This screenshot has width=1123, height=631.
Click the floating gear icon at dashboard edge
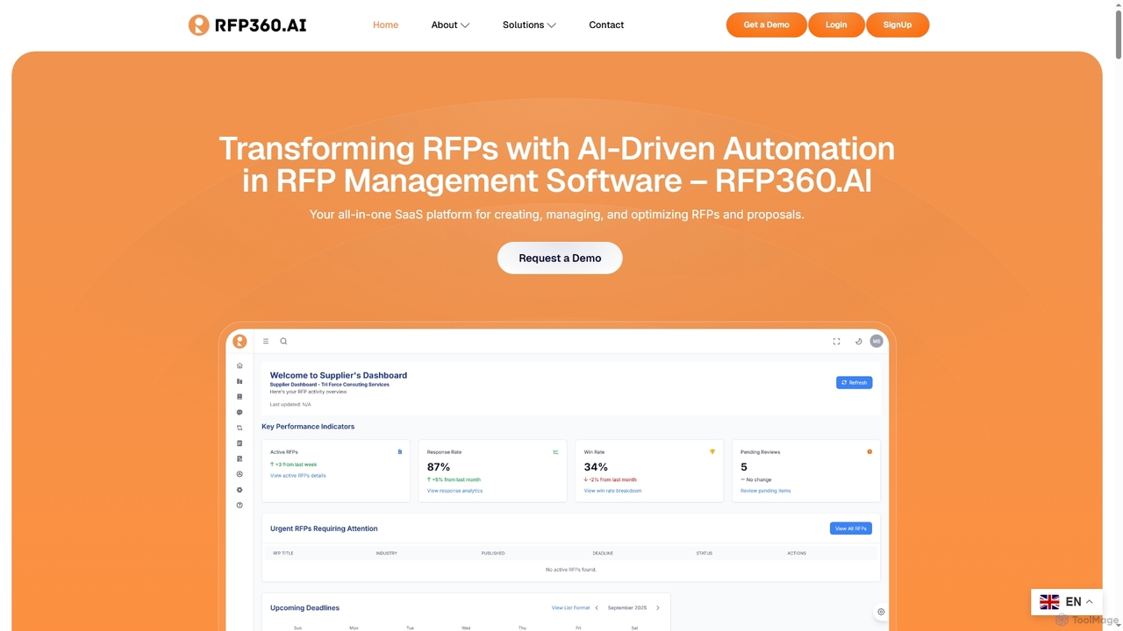[x=881, y=612]
